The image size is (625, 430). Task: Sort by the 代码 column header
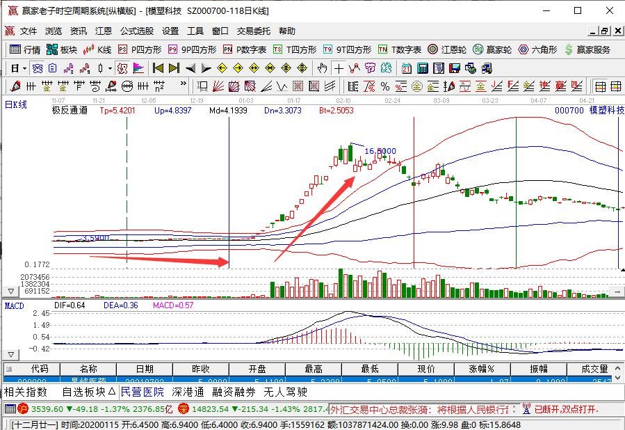coord(32,369)
